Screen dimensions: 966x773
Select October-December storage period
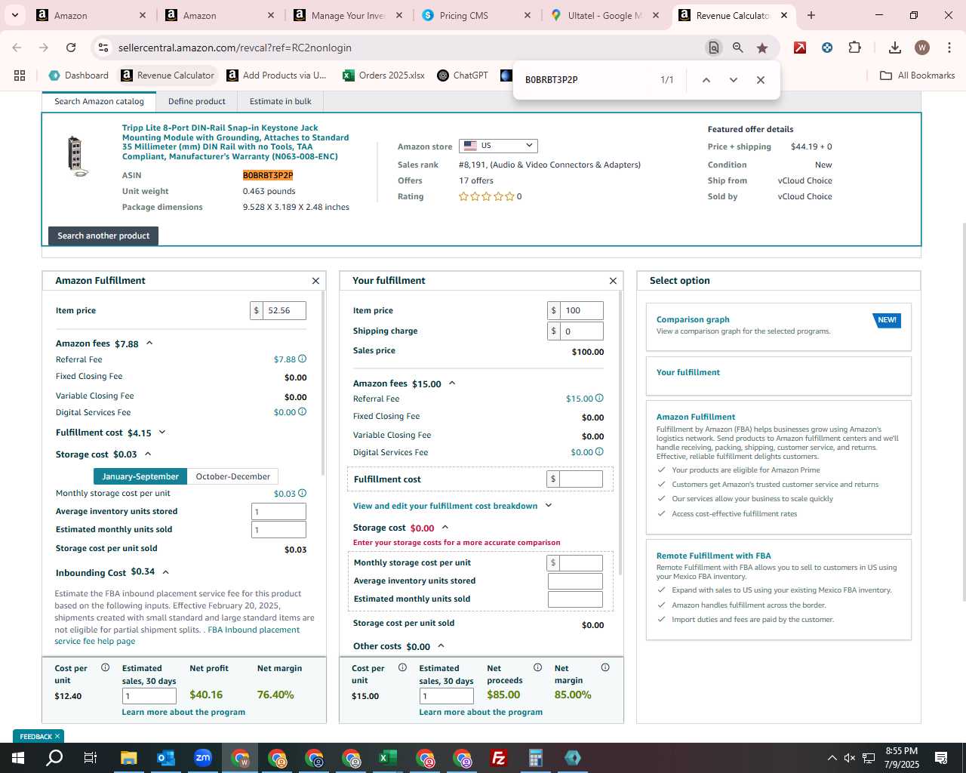pyautogui.click(x=232, y=476)
